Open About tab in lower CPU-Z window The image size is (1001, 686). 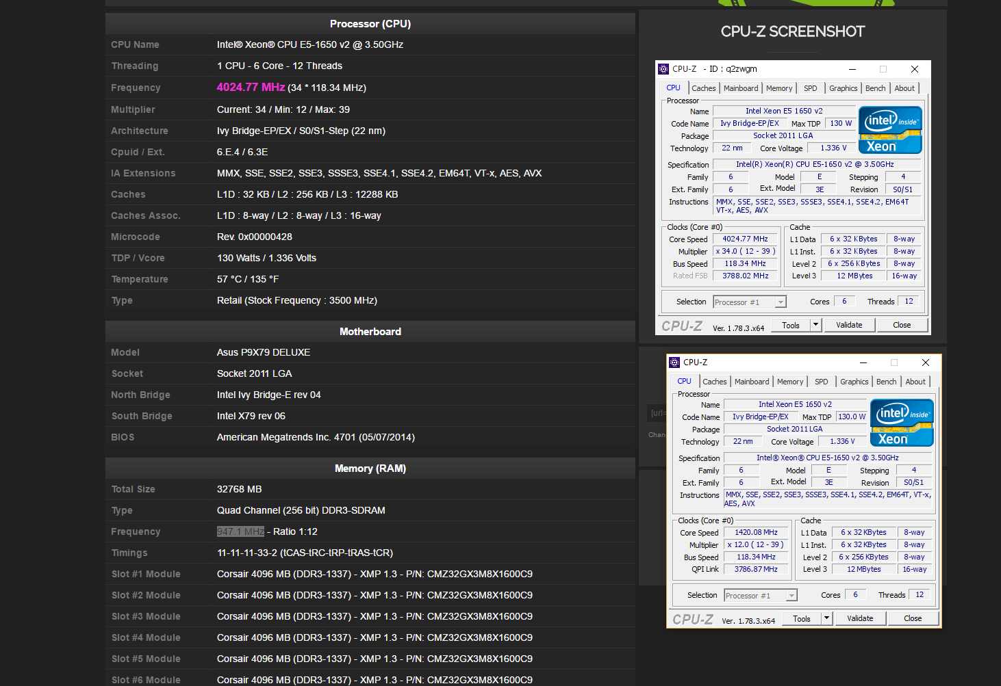[x=915, y=382]
